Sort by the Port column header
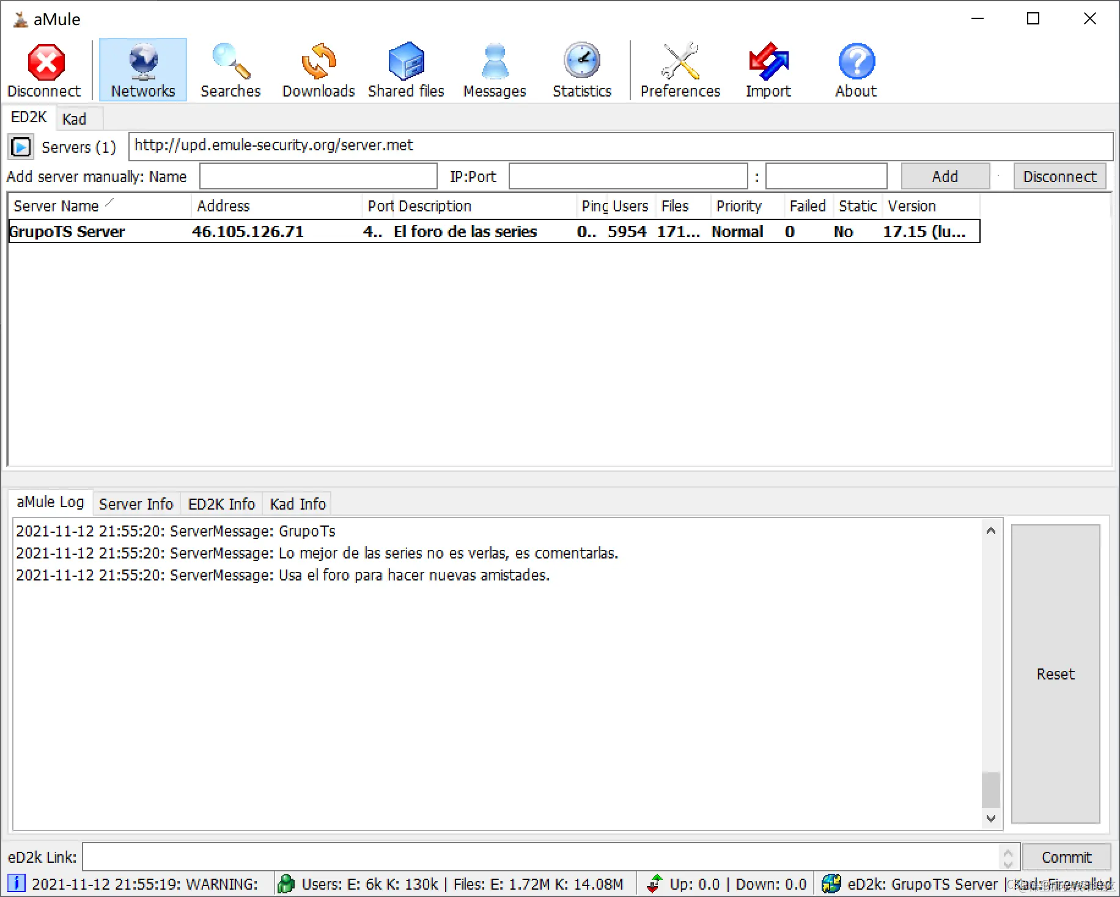This screenshot has width=1120, height=897. coord(378,207)
